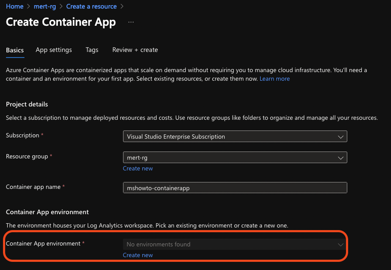
Task: Click the 'Select a subscription to manage' description
Action: pos(192,118)
